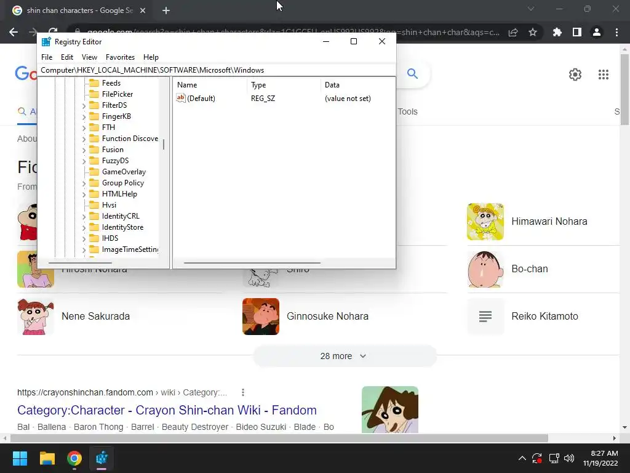Open the Windows Start menu
The height and width of the screenshot is (473, 630).
(20, 458)
